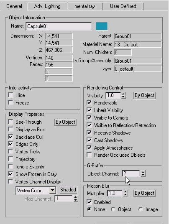Decrease Visibility spinner value

[123, 97]
